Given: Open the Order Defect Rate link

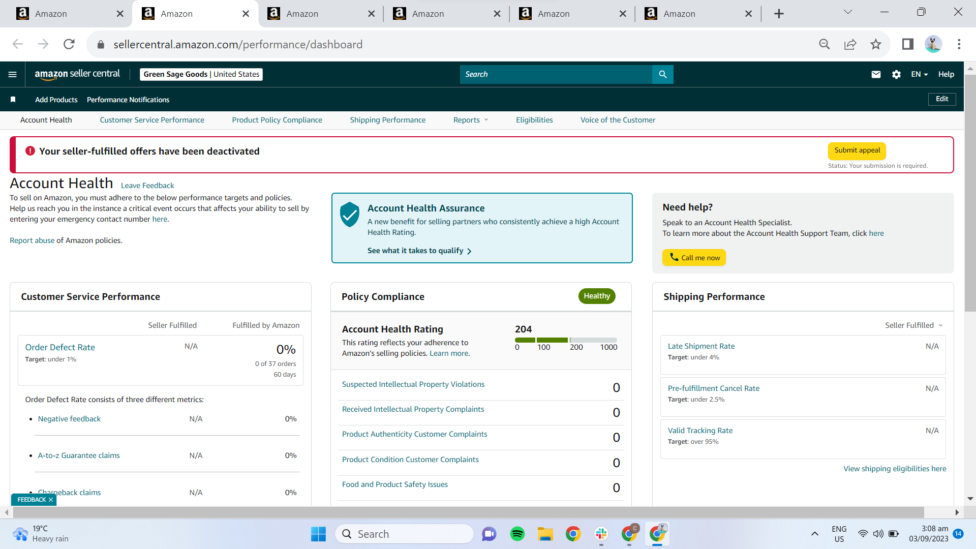Looking at the screenshot, I should point(60,347).
